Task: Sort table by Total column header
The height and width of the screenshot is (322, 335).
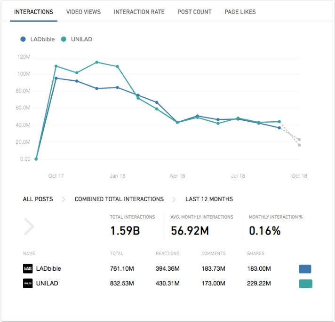Action: (117, 253)
